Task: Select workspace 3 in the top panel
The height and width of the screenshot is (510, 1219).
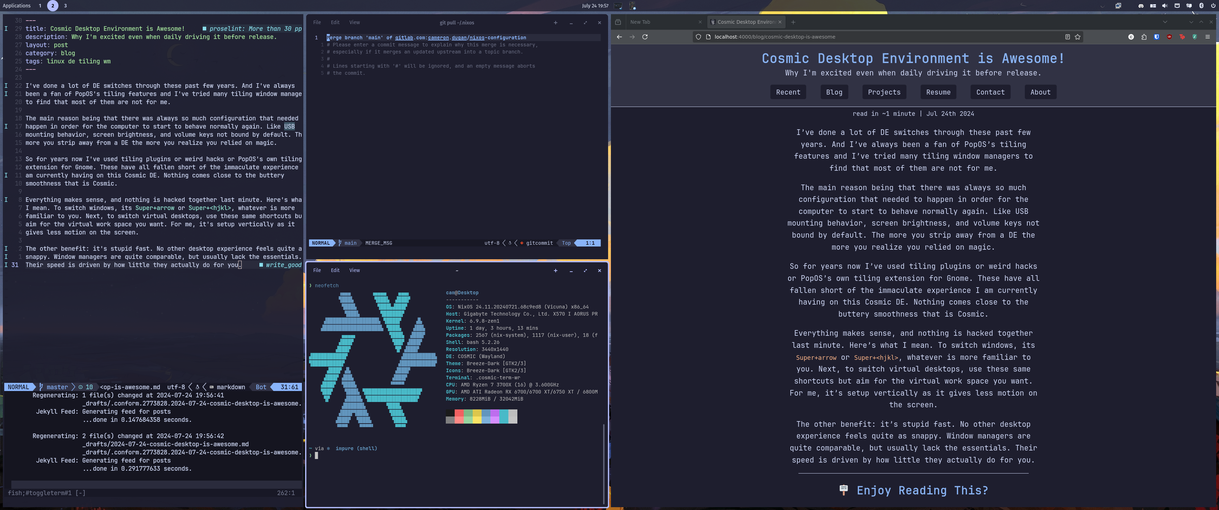Action: pos(65,6)
